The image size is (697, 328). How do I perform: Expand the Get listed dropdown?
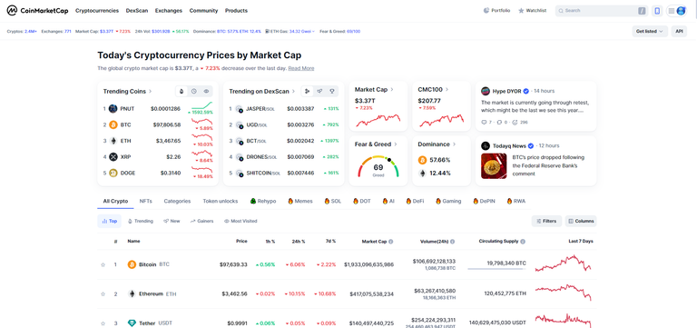click(650, 31)
